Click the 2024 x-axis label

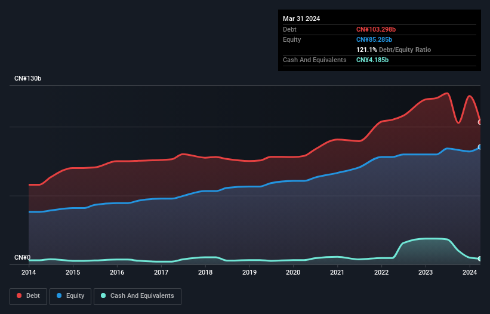470,272
